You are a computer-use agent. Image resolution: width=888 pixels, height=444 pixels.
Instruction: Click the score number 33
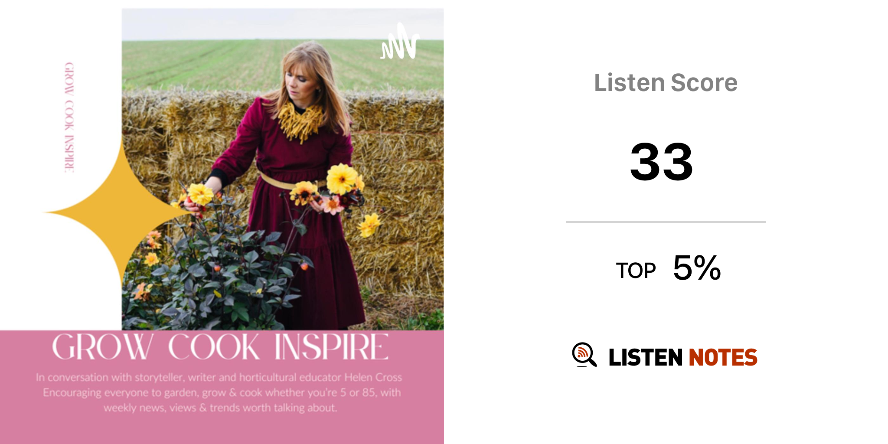661,162
